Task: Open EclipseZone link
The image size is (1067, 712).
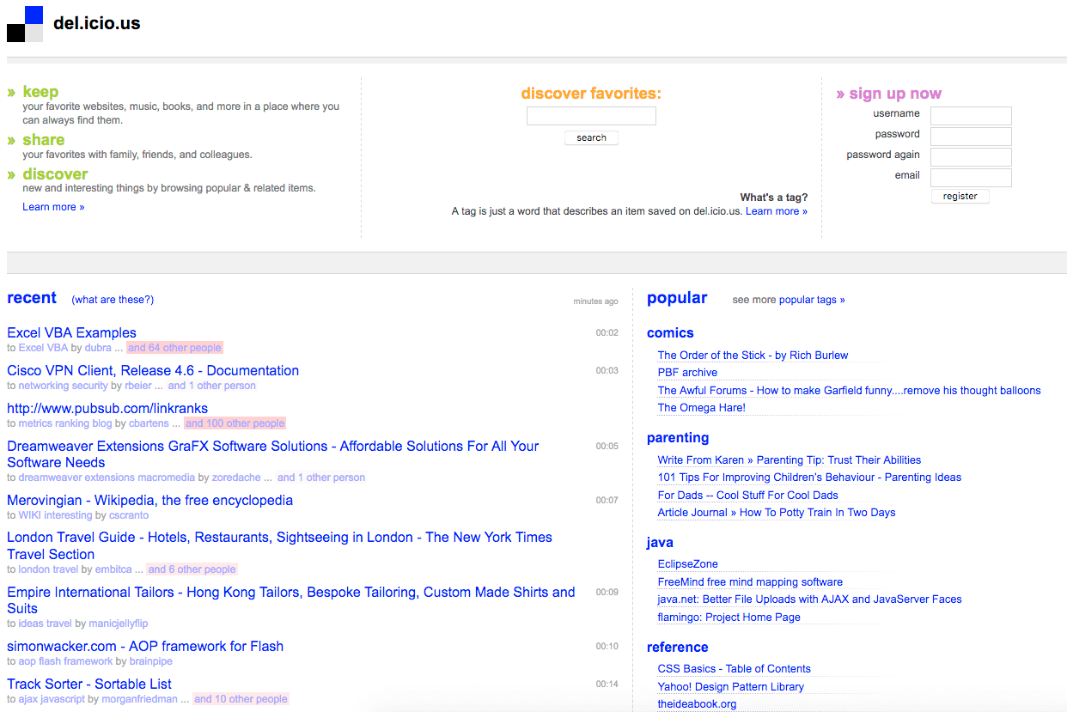Action: [x=688, y=564]
